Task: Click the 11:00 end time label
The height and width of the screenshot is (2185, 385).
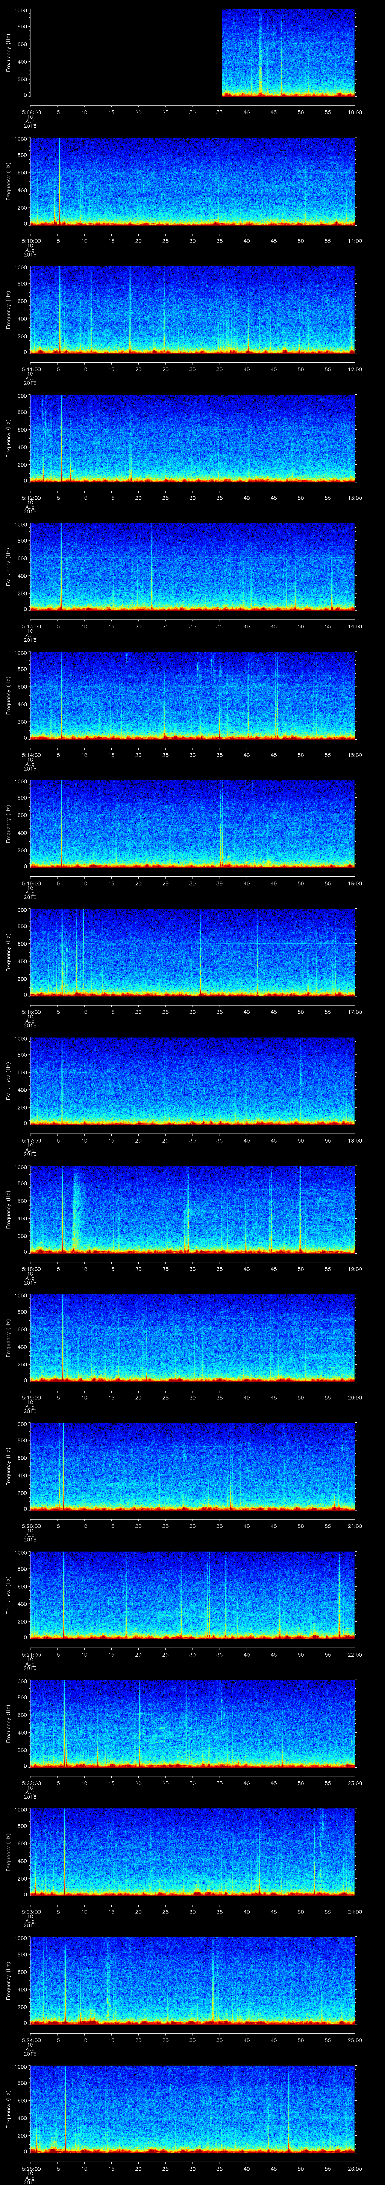Action: [355, 241]
